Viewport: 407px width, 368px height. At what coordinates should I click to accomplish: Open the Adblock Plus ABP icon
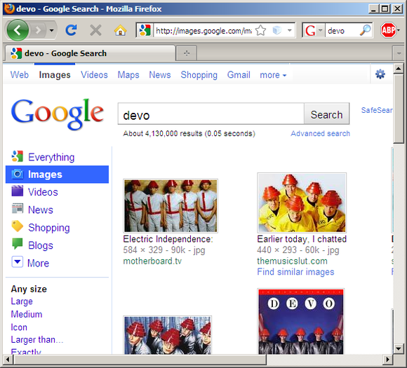[x=388, y=30]
